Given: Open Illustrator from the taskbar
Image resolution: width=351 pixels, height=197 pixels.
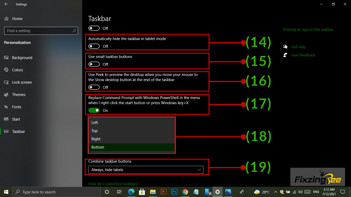Looking at the screenshot, I should tap(163, 192).
